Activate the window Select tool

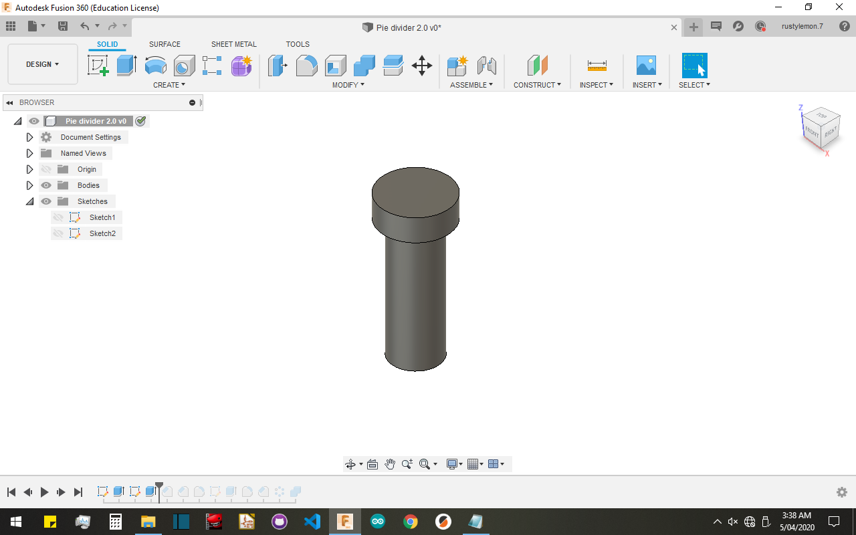coord(694,66)
